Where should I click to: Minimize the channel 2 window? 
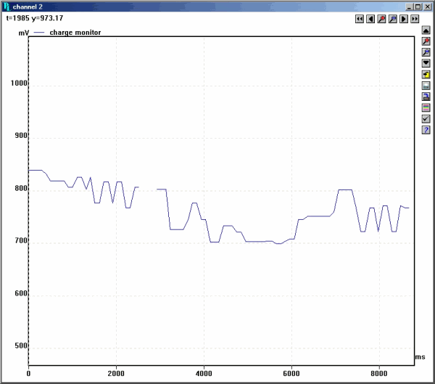coord(410,7)
